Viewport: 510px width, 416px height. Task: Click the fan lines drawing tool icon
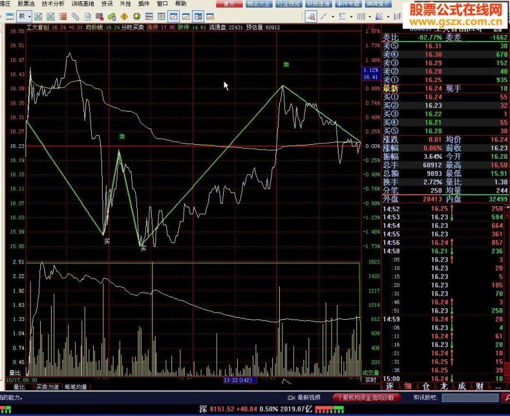[x=379, y=17]
